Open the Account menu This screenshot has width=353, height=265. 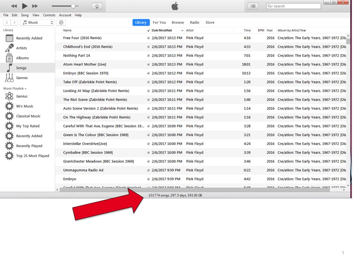tap(65, 15)
